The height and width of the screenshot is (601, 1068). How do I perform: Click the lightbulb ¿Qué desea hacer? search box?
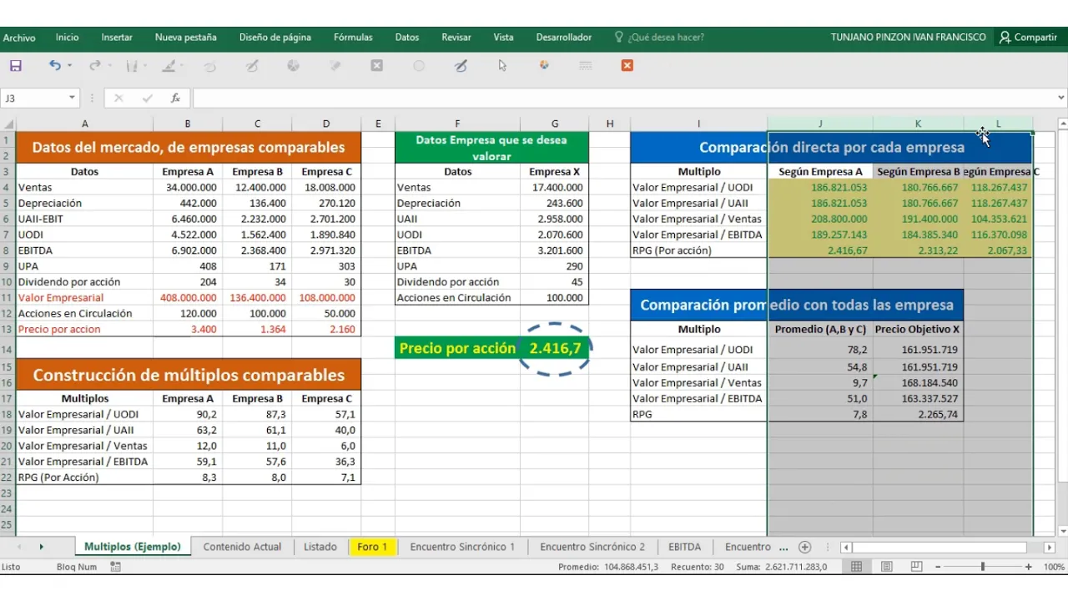click(659, 38)
